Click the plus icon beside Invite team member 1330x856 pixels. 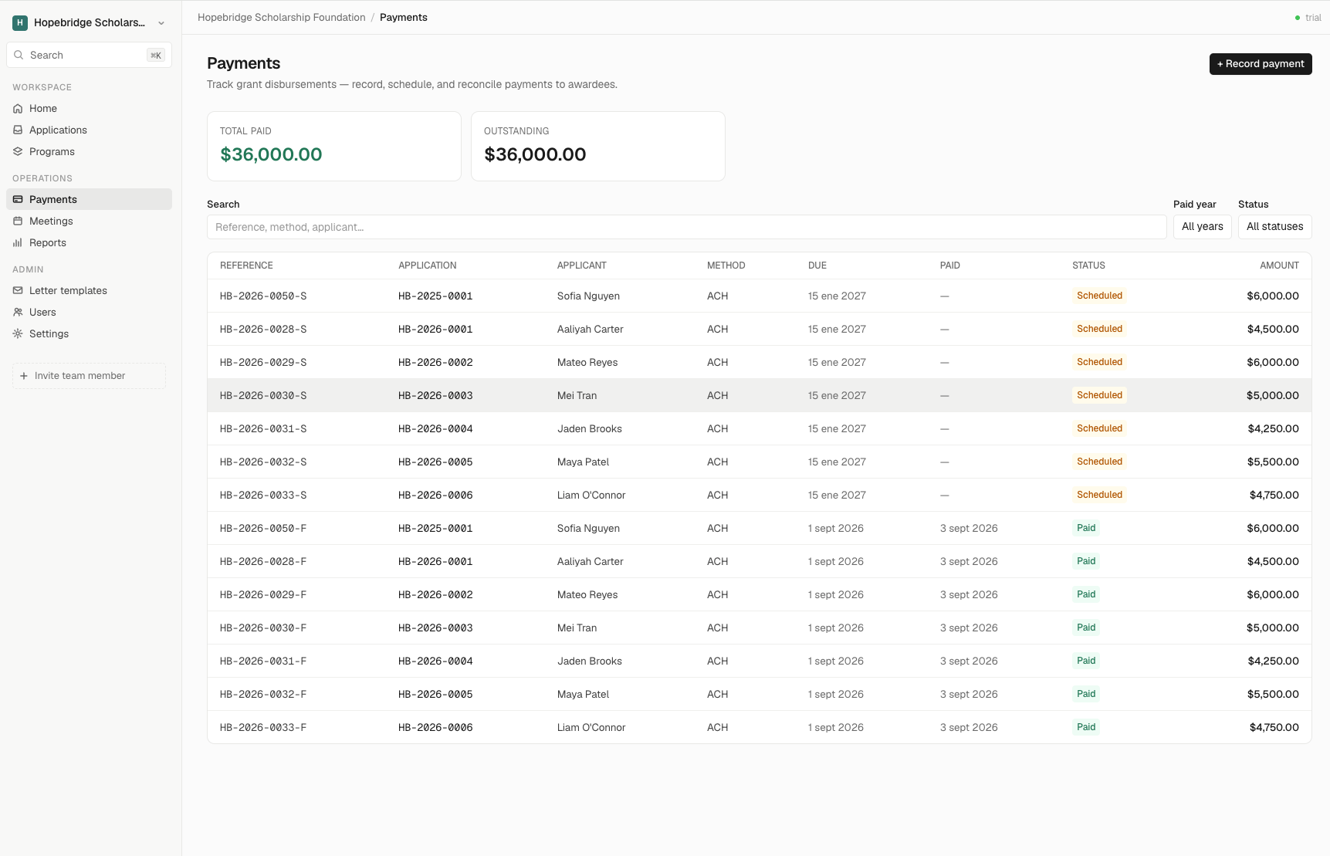pyautogui.click(x=24, y=376)
